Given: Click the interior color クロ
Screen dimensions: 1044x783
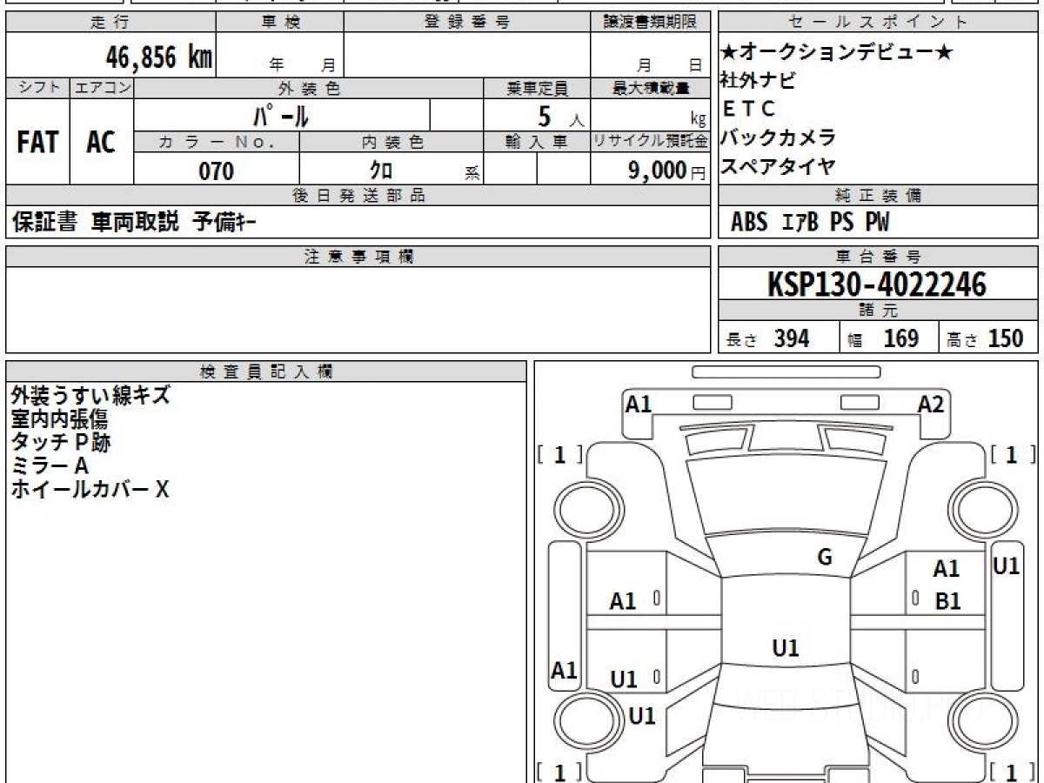Looking at the screenshot, I should (x=381, y=171).
